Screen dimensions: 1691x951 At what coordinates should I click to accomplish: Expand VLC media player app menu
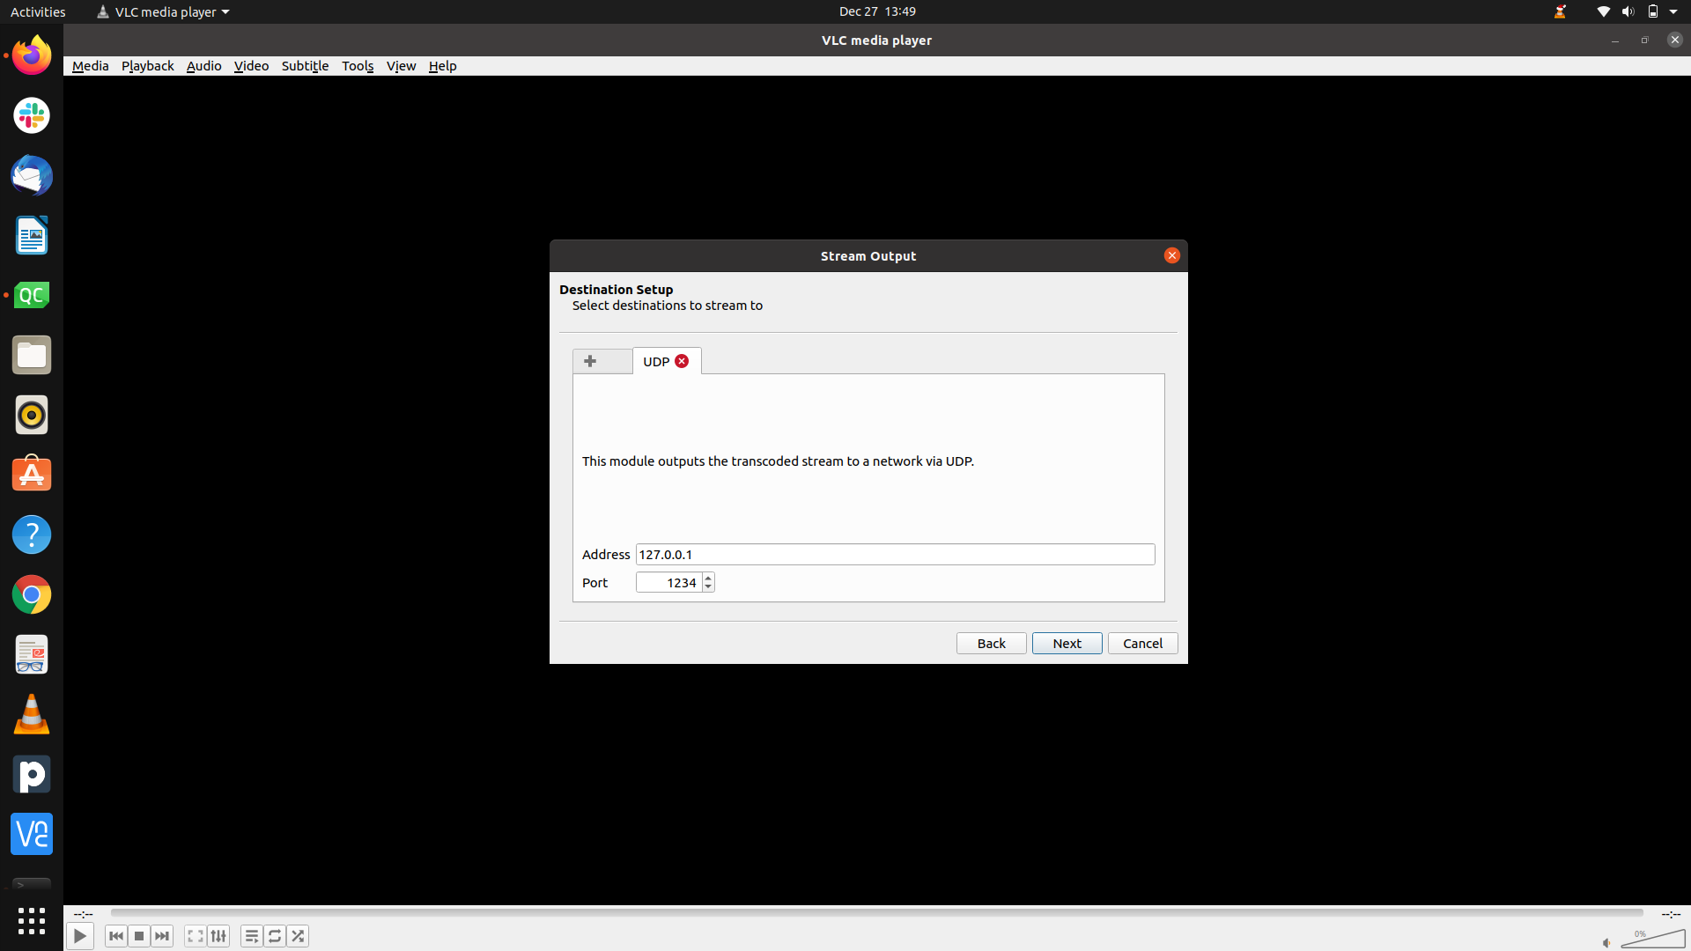[163, 11]
